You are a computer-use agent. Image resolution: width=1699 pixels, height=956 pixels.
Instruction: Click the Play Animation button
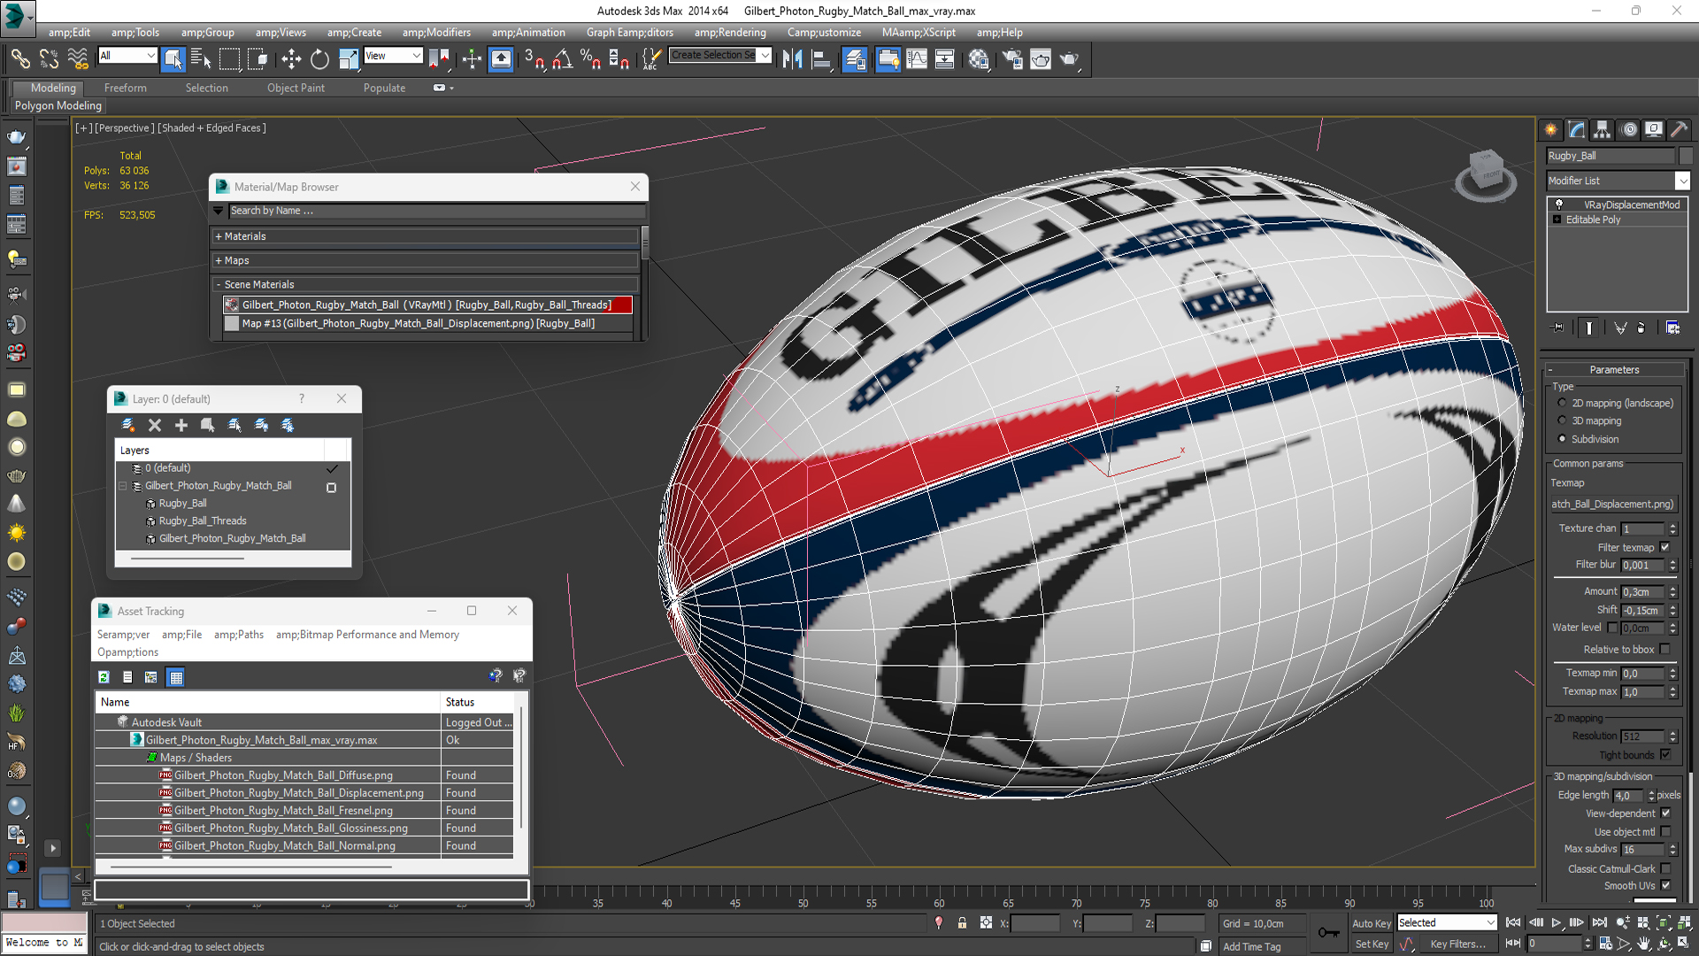coord(1556,922)
